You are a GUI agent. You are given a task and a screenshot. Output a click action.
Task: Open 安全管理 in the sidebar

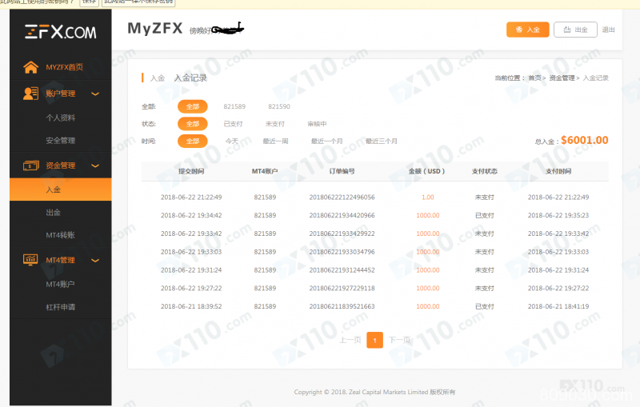[61, 140]
